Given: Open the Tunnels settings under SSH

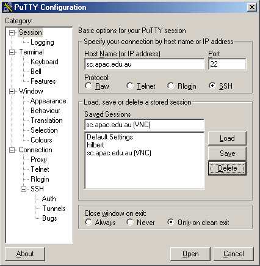Looking at the screenshot, I should click(x=54, y=209).
